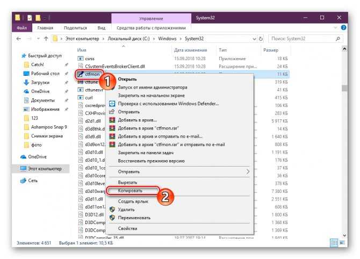This screenshot has width=360, height=259.
Task: Choose Запуск от имени администратора
Action: 153,88
